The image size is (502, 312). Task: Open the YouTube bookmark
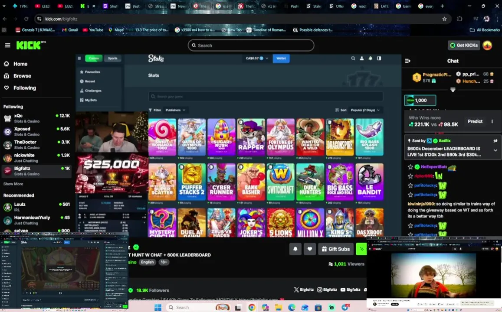click(93, 30)
